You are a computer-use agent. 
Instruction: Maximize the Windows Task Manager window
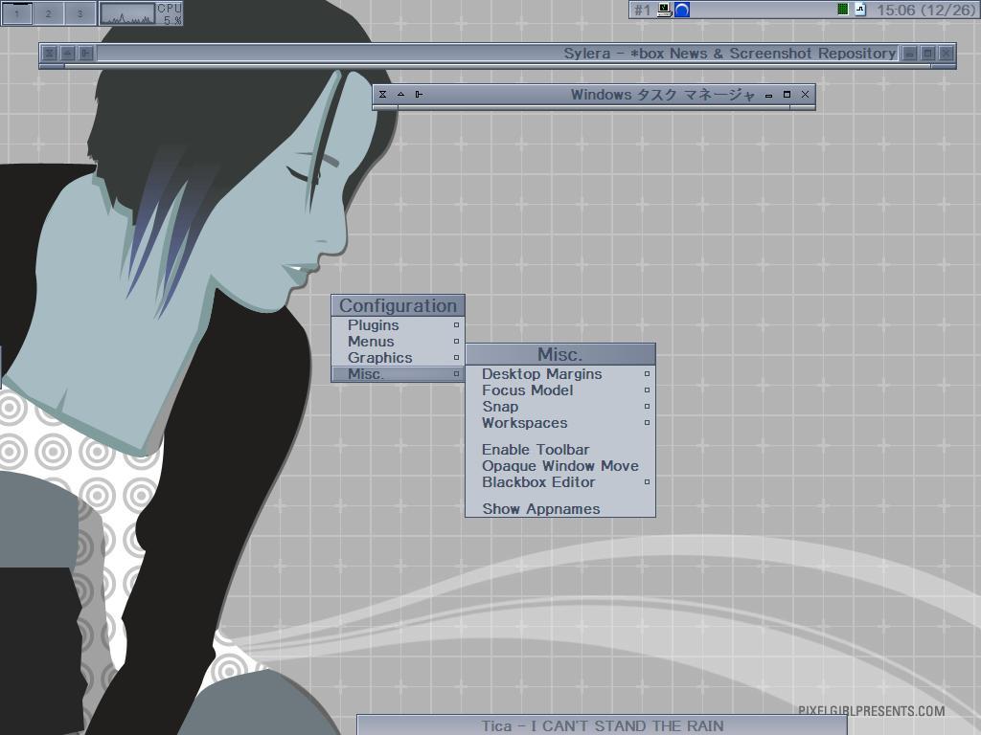pos(787,95)
